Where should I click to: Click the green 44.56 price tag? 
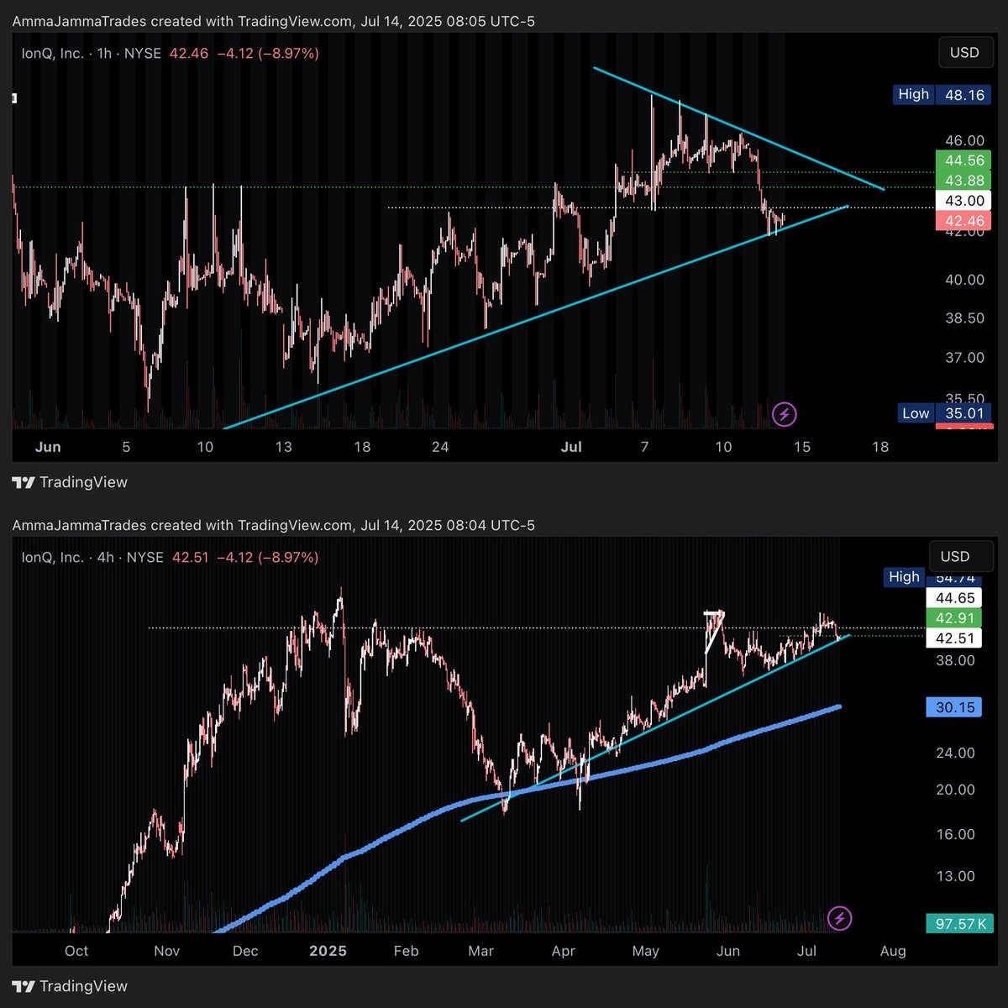(x=963, y=160)
